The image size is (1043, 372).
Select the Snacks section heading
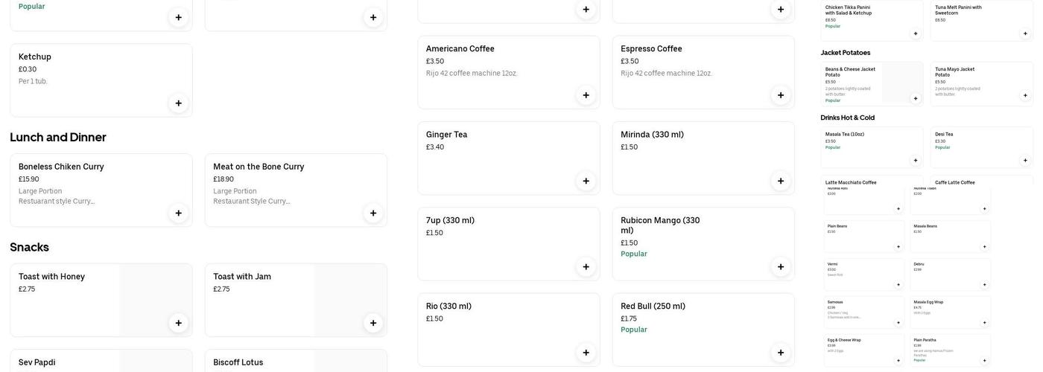pyautogui.click(x=30, y=247)
